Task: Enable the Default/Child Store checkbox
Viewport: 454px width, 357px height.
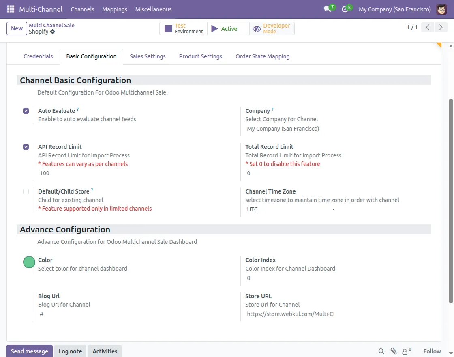Action: pyautogui.click(x=26, y=191)
